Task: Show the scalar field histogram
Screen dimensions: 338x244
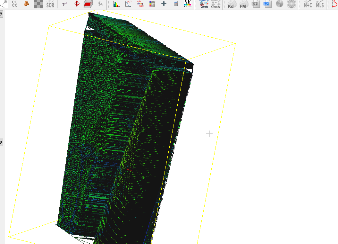Action: 116,4
